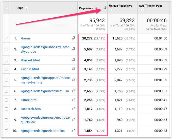Select checkbox for /basket.html row

(6, 60)
